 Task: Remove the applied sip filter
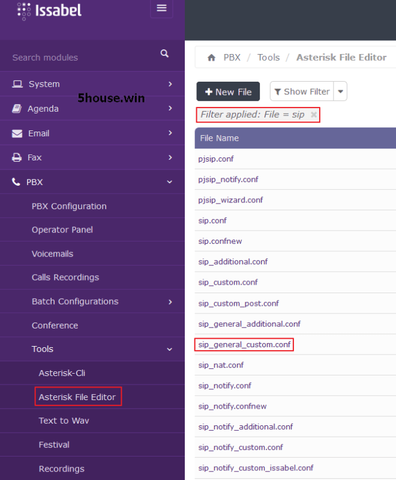coord(313,115)
